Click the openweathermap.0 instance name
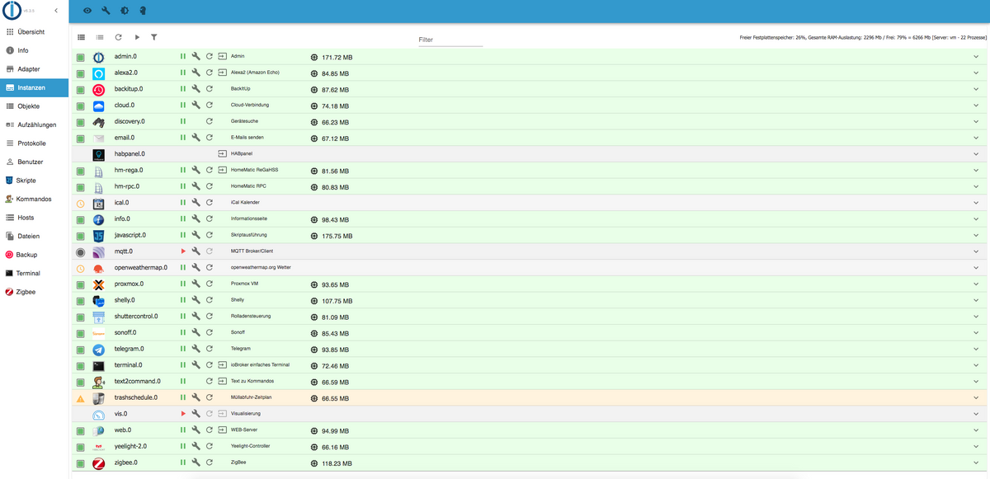This screenshot has width=990, height=479. pos(141,267)
